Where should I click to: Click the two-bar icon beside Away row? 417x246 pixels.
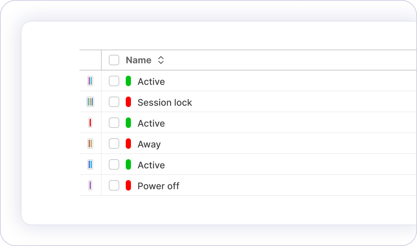click(90, 144)
